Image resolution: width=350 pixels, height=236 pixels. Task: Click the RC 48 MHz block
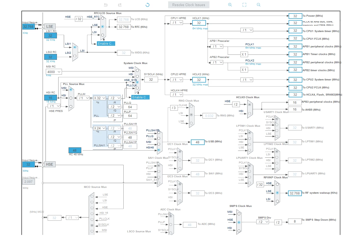point(75,150)
